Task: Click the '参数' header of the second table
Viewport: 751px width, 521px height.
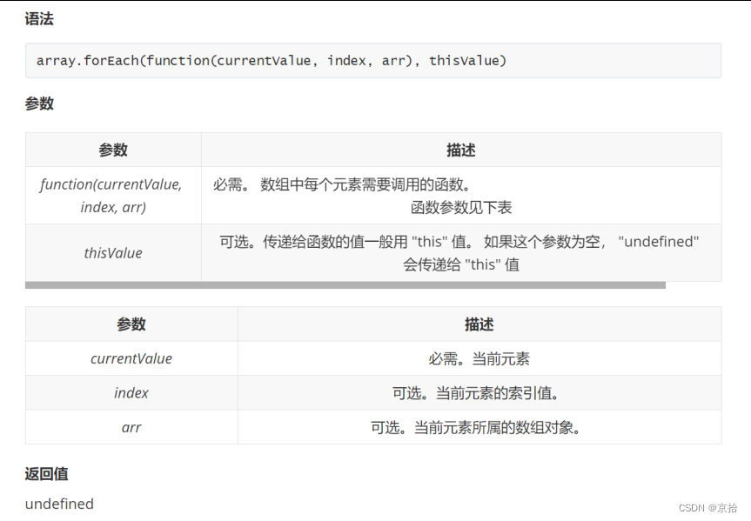Action: click(131, 324)
